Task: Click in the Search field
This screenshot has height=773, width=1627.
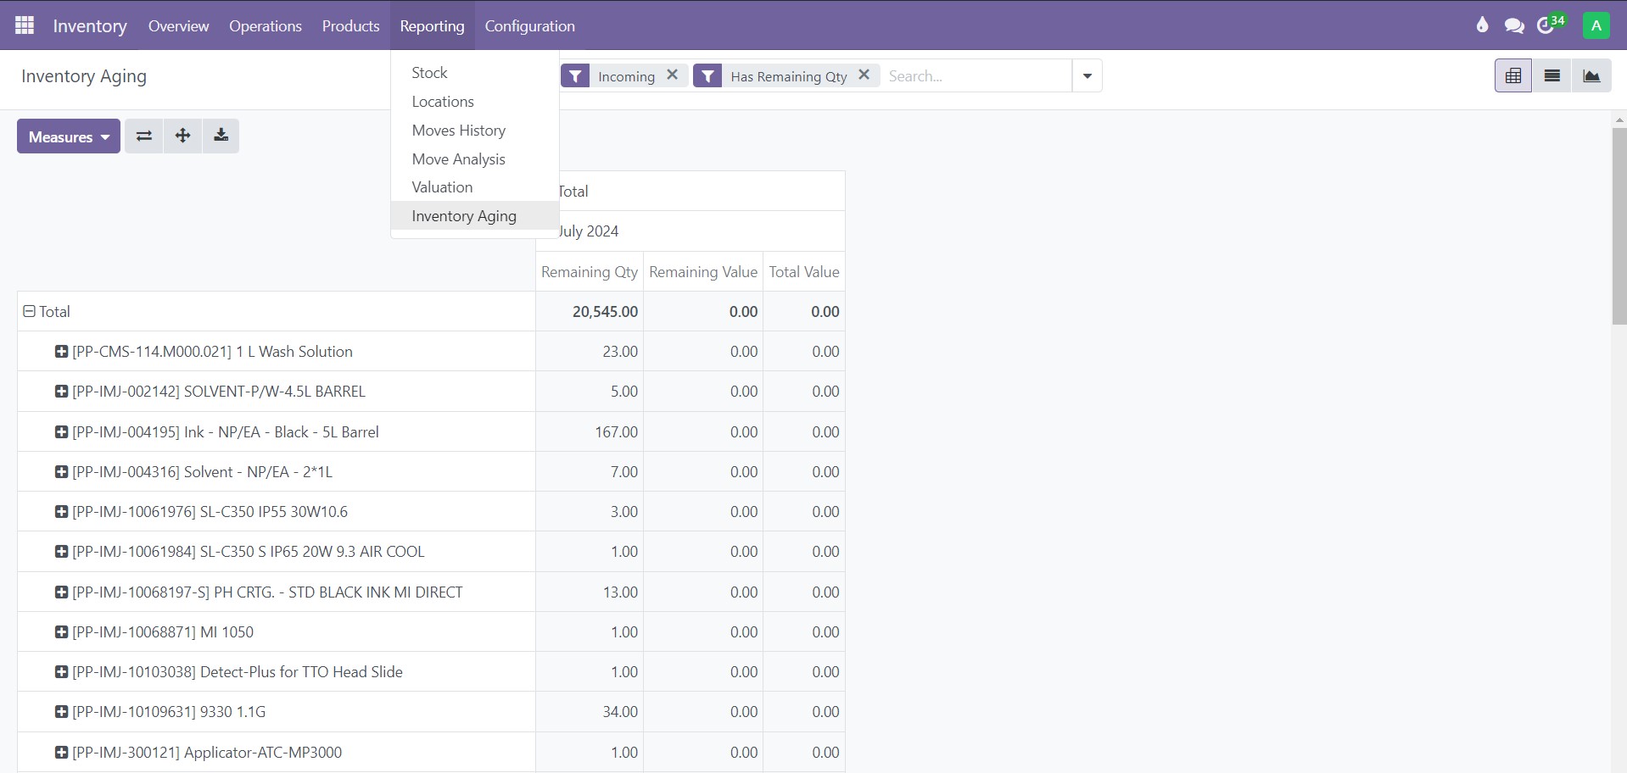Action: [974, 76]
